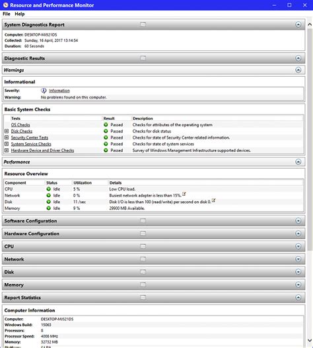Expand Hardware Device and Driver Checks row
Screen dimensions: 313x348
[x=7, y=150]
